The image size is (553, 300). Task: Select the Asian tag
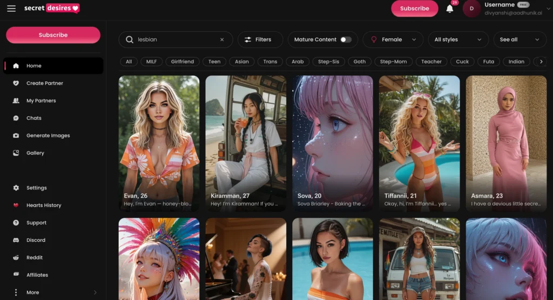(x=241, y=61)
